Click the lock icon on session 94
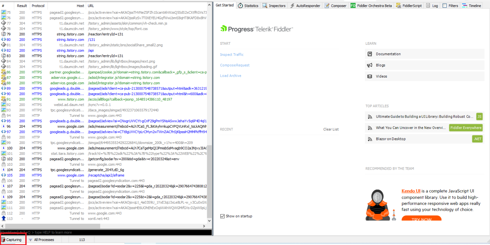The image size is (490, 245). 4,115
